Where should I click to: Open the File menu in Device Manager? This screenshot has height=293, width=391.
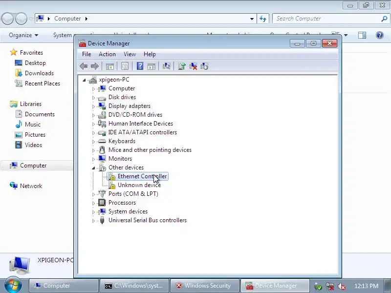pos(87,54)
